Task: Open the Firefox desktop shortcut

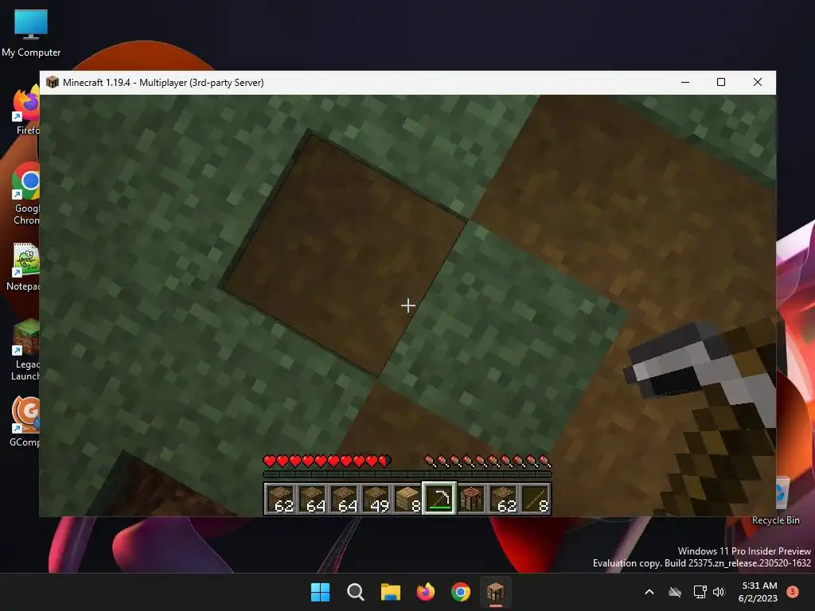Action: click(x=26, y=111)
